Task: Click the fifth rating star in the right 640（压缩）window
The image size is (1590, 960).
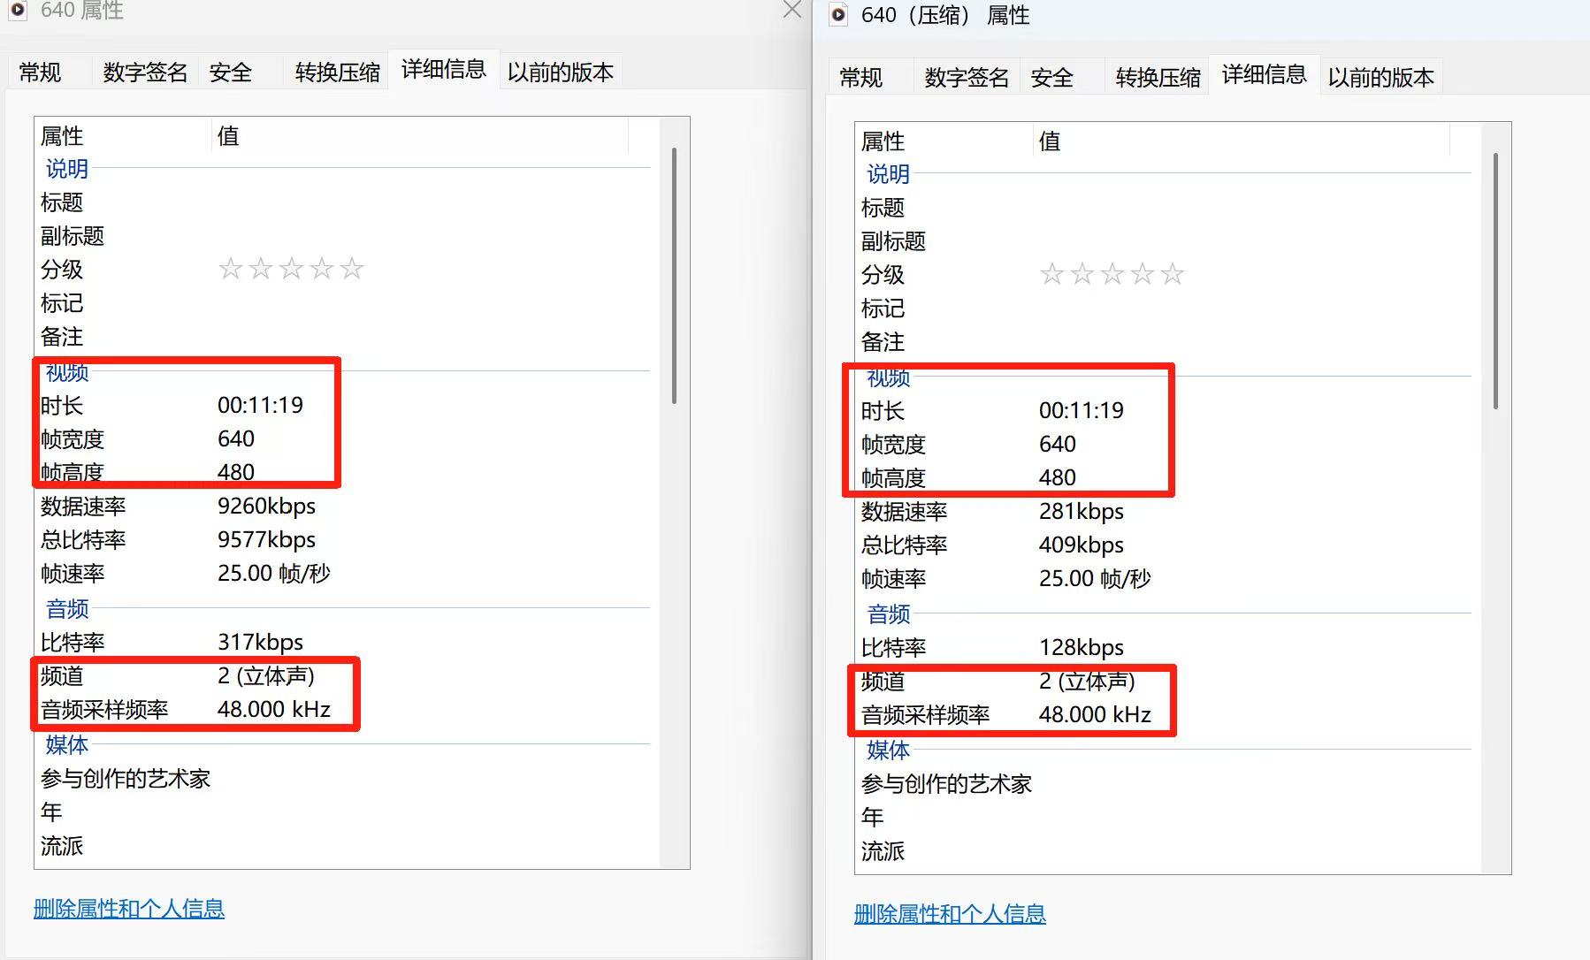Action: (x=1173, y=274)
